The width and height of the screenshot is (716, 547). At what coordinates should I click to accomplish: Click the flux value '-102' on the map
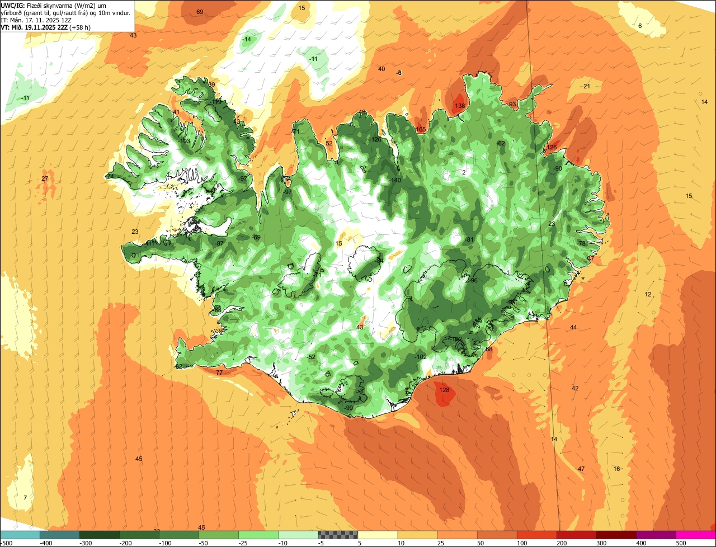coord(421,357)
